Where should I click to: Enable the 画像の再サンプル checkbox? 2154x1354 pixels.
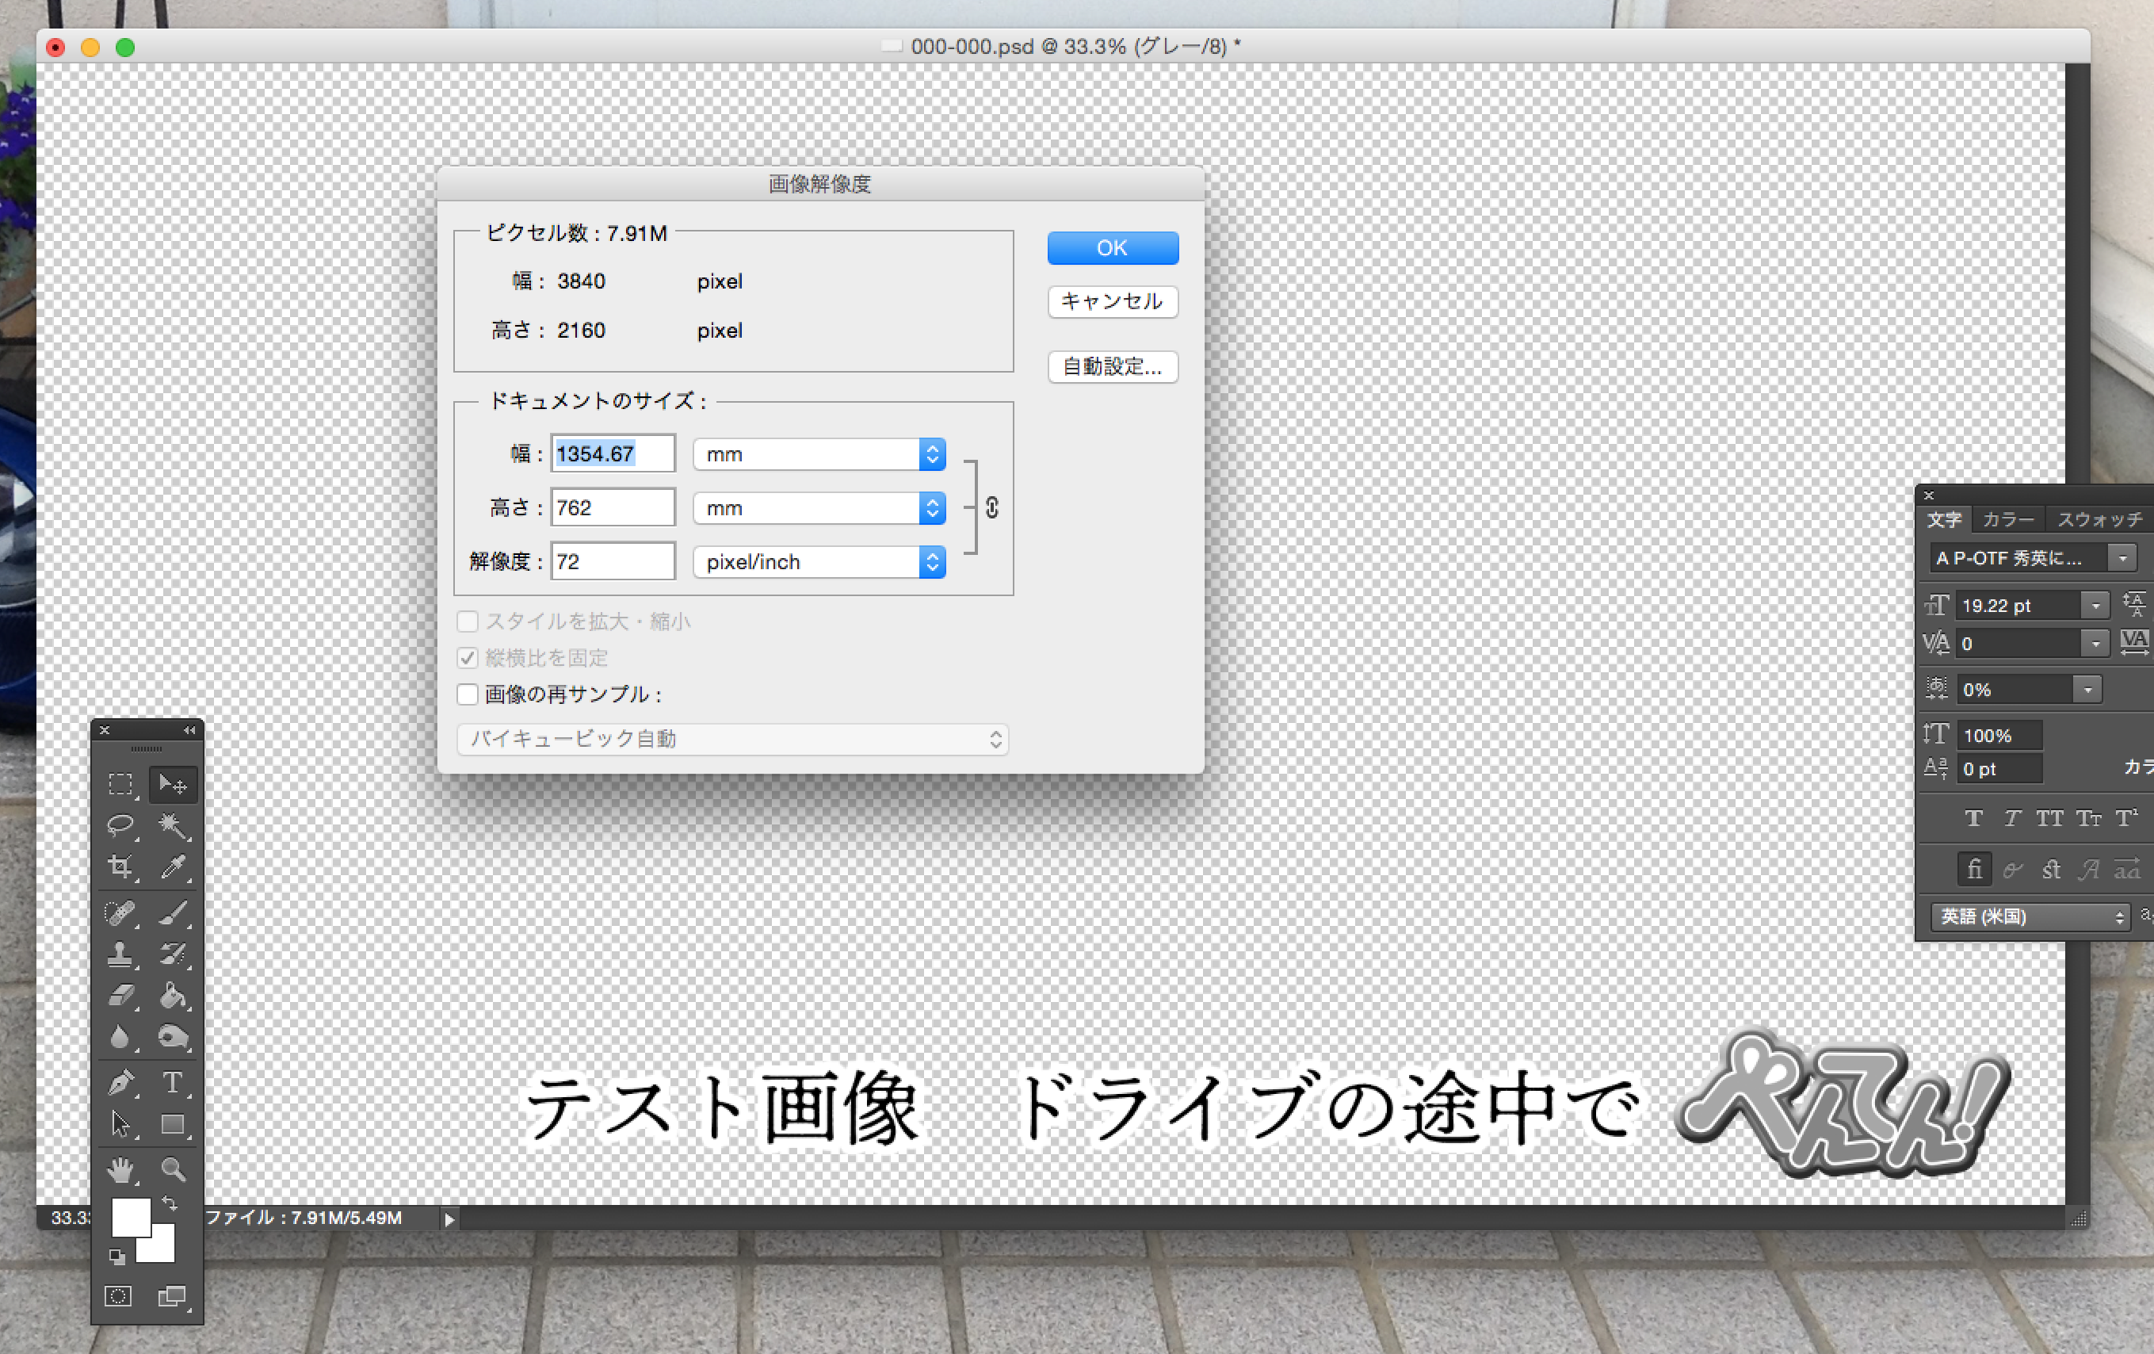pyautogui.click(x=468, y=694)
